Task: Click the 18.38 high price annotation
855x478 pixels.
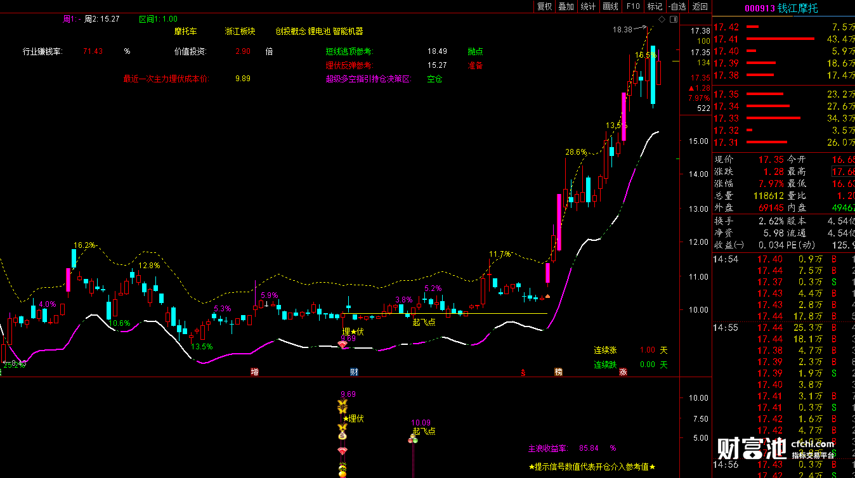Action: (623, 29)
